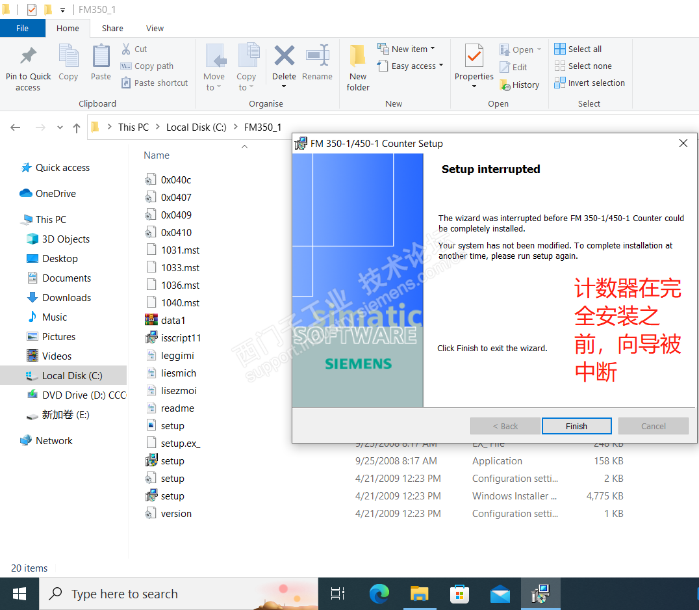Image resolution: width=699 pixels, height=610 pixels.
Task: Click the Delete X icon
Action: tap(284, 56)
